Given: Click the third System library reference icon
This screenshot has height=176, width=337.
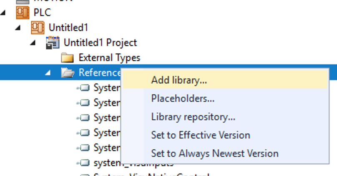Looking at the screenshot, I should [x=83, y=118].
